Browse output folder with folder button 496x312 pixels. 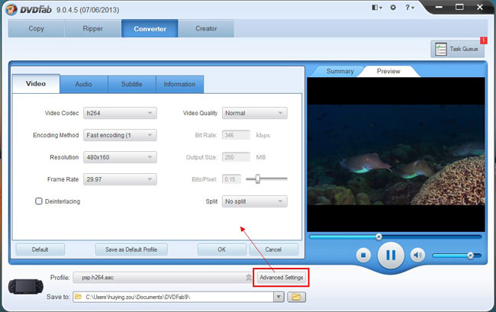296,297
